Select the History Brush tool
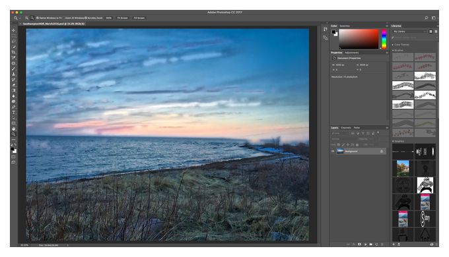Image resolution: width=449 pixels, height=257 pixels. pos(13,80)
